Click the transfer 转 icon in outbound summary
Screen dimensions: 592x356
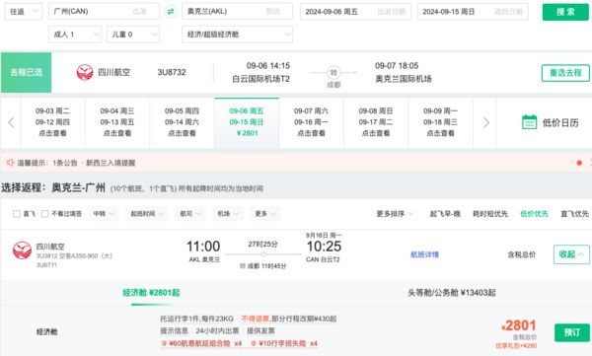click(x=333, y=72)
